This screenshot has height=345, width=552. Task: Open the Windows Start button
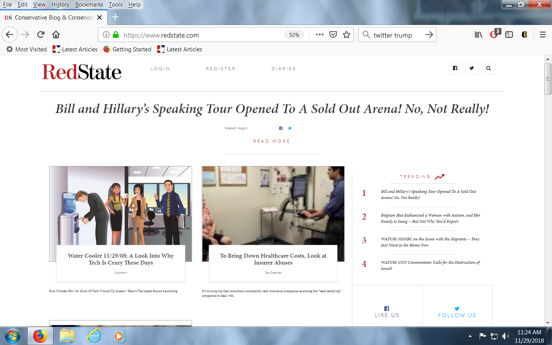coord(13,336)
